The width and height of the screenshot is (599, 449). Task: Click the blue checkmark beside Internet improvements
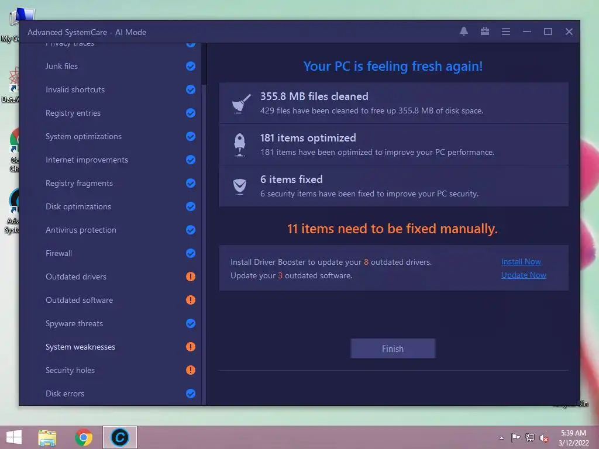pos(191,160)
